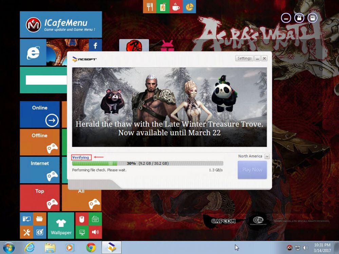Open the Online games tile
This screenshot has width=339, height=254.
[40, 115]
